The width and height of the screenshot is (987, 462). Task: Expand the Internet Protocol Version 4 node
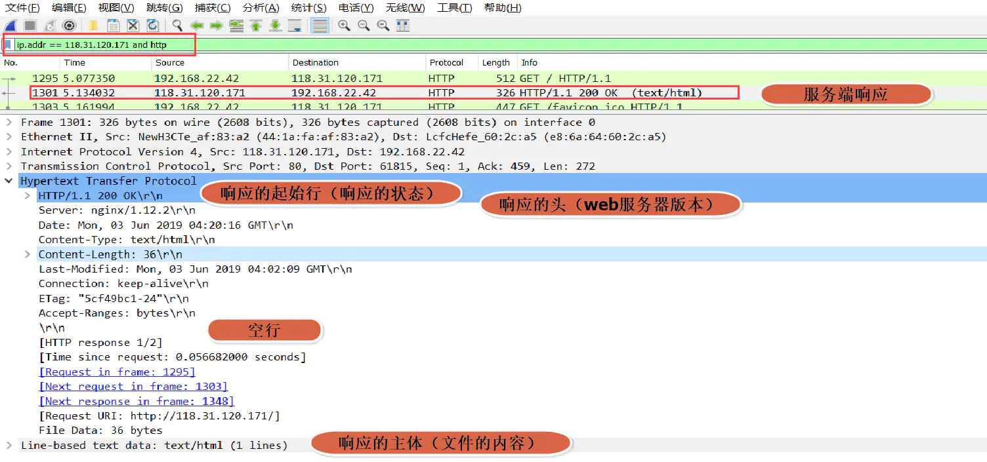pyautogui.click(x=9, y=151)
